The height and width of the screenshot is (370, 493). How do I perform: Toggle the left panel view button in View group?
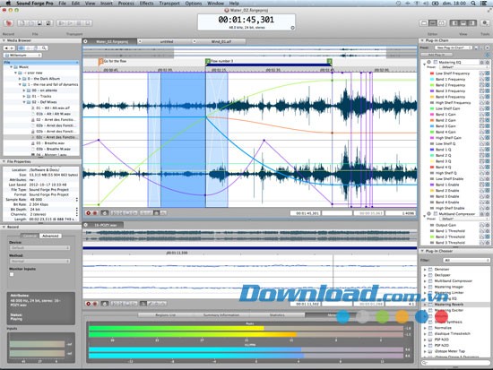454,23
